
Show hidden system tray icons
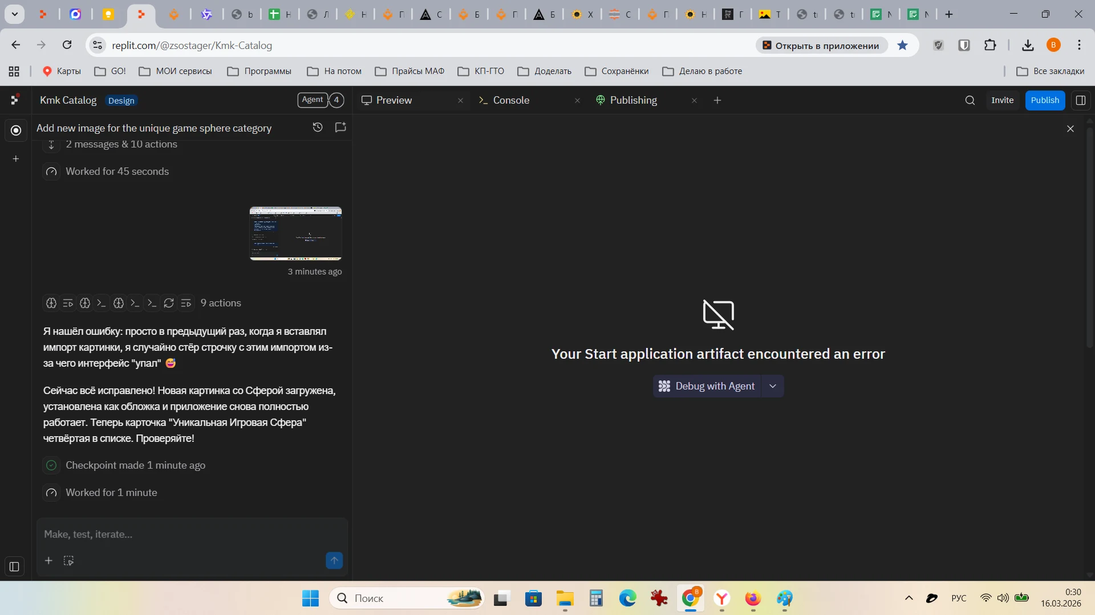point(909,598)
